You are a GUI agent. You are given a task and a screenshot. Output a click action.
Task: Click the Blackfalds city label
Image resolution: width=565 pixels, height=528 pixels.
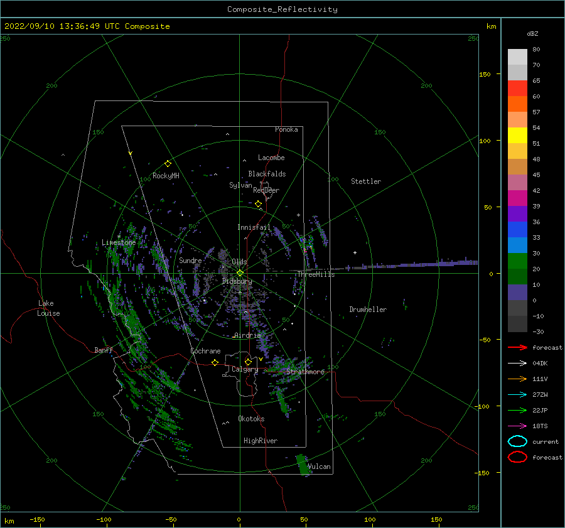(x=267, y=174)
